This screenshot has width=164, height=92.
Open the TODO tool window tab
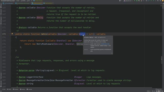(9, 89)
